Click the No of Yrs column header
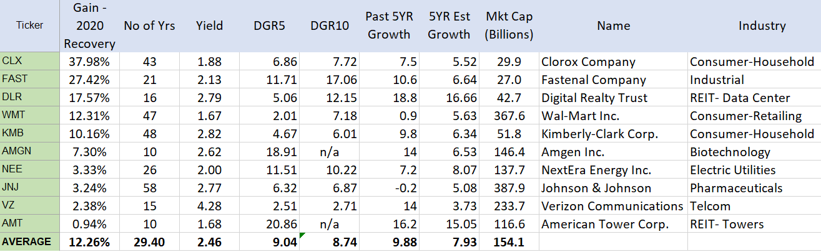The height and width of the screenshot is (252, 821). pos(149,26)
